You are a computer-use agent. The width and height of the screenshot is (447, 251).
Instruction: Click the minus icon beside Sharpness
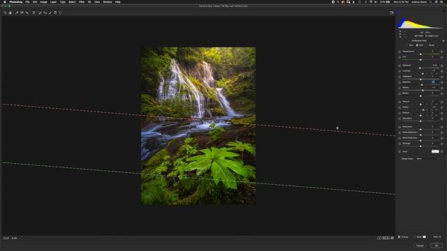[x=400, y=127]
